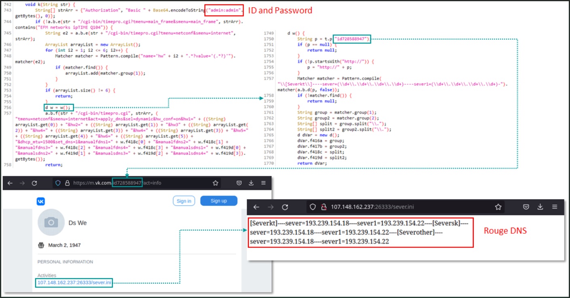The width and height of the screenshot is (570, 298).
Task: Click the Activities label
Action: pyautogui.click(x=47, y=275)
